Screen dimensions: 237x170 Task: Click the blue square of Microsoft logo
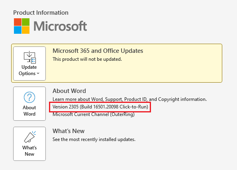pyautogui.click(x=18, y=30)
